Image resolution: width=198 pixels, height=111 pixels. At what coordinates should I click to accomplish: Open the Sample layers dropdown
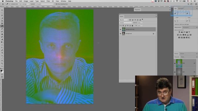[45, 4]
